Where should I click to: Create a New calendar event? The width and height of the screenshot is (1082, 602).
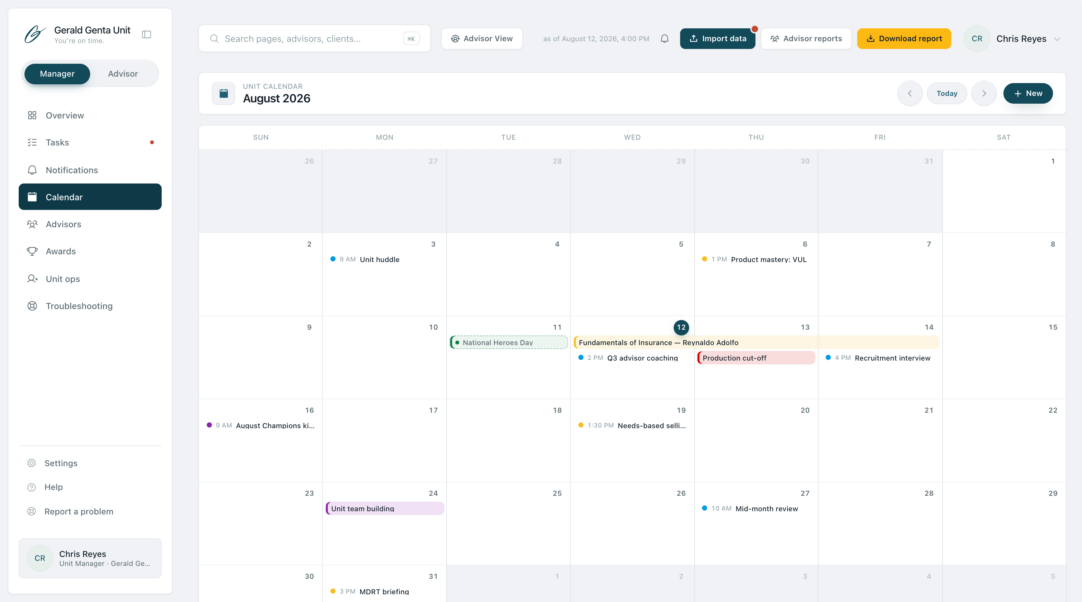coord(1028,93)
